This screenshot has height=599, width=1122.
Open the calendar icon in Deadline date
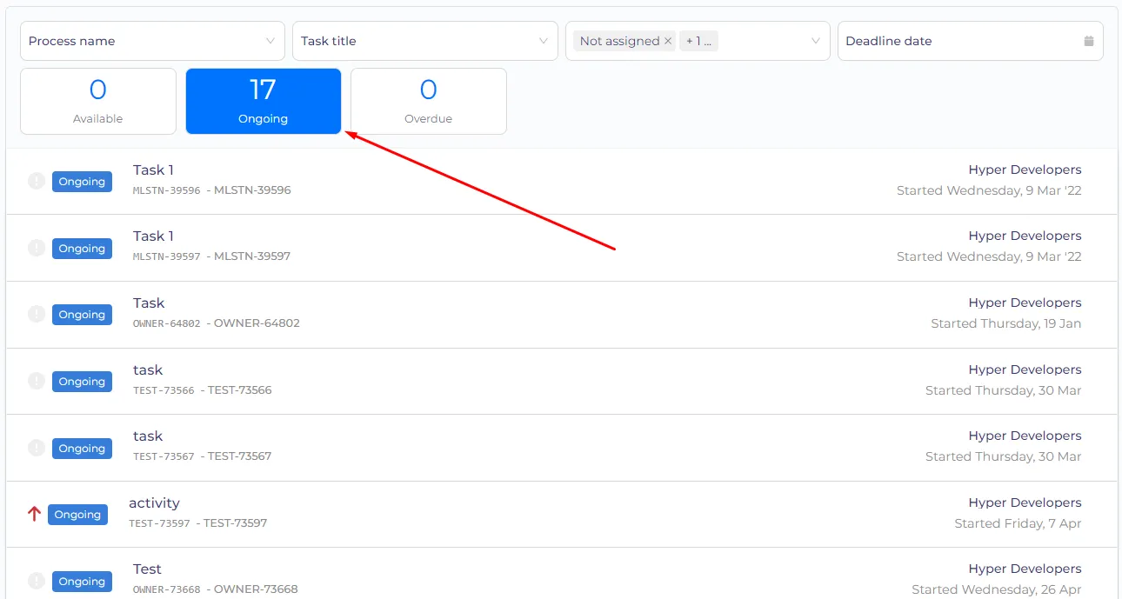tap(1089, 41)
